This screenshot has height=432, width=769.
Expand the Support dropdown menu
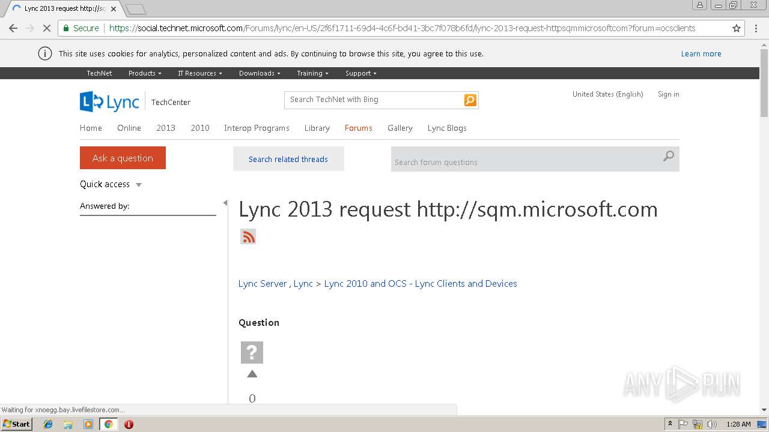pos(360,73)
